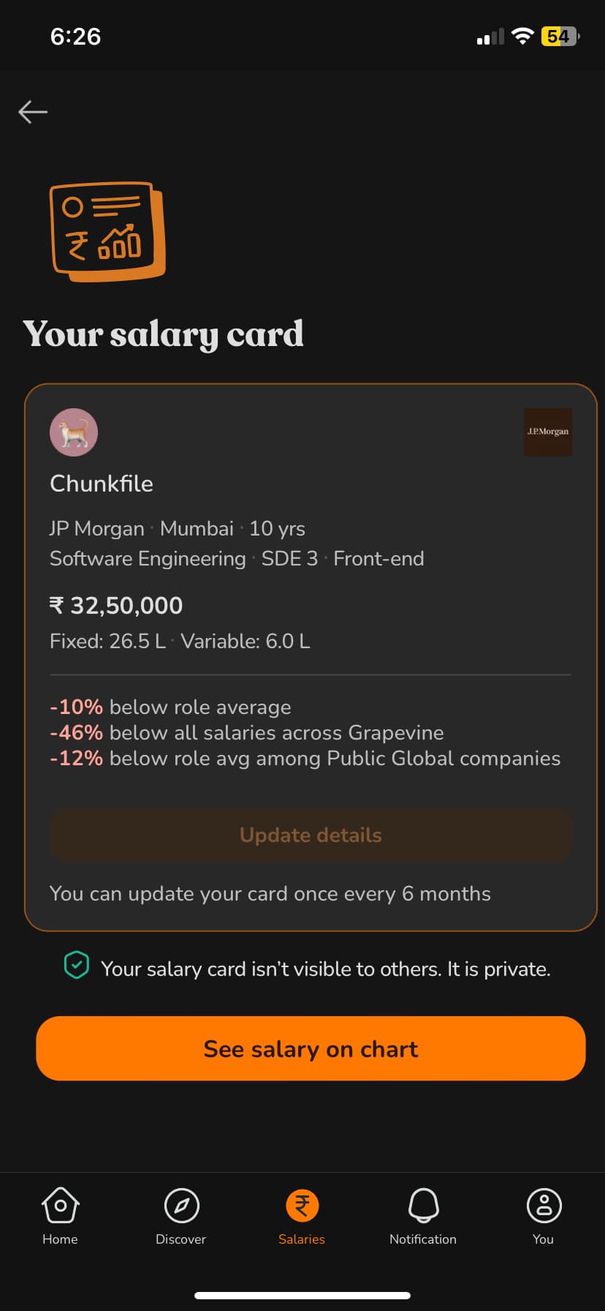The height and width of the screenshot is (1311, 605).
Task: Tap the battery indicator in status bar
Action: (x=560, y=37)
